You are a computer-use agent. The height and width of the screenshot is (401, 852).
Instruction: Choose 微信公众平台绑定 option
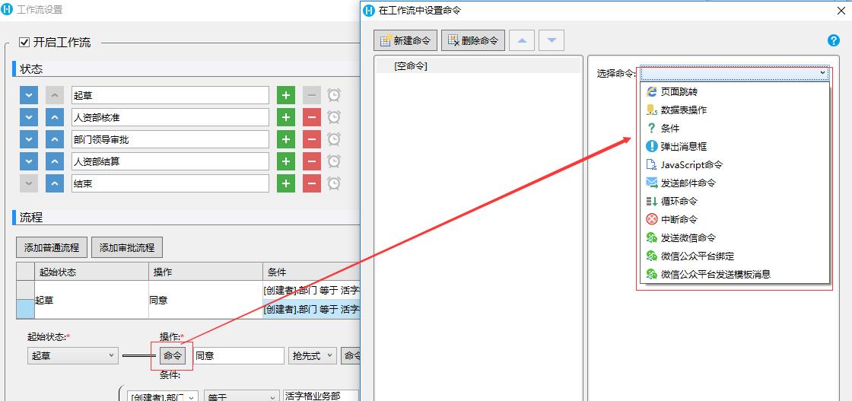(x=733, y=256)
